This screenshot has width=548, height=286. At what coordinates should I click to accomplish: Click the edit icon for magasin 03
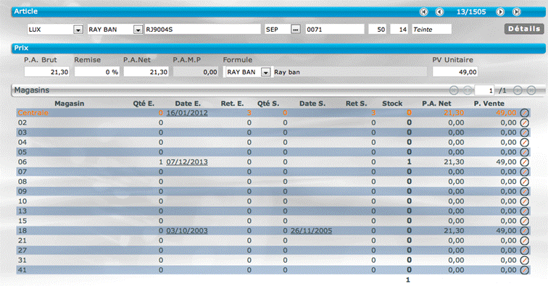point(524,133)
